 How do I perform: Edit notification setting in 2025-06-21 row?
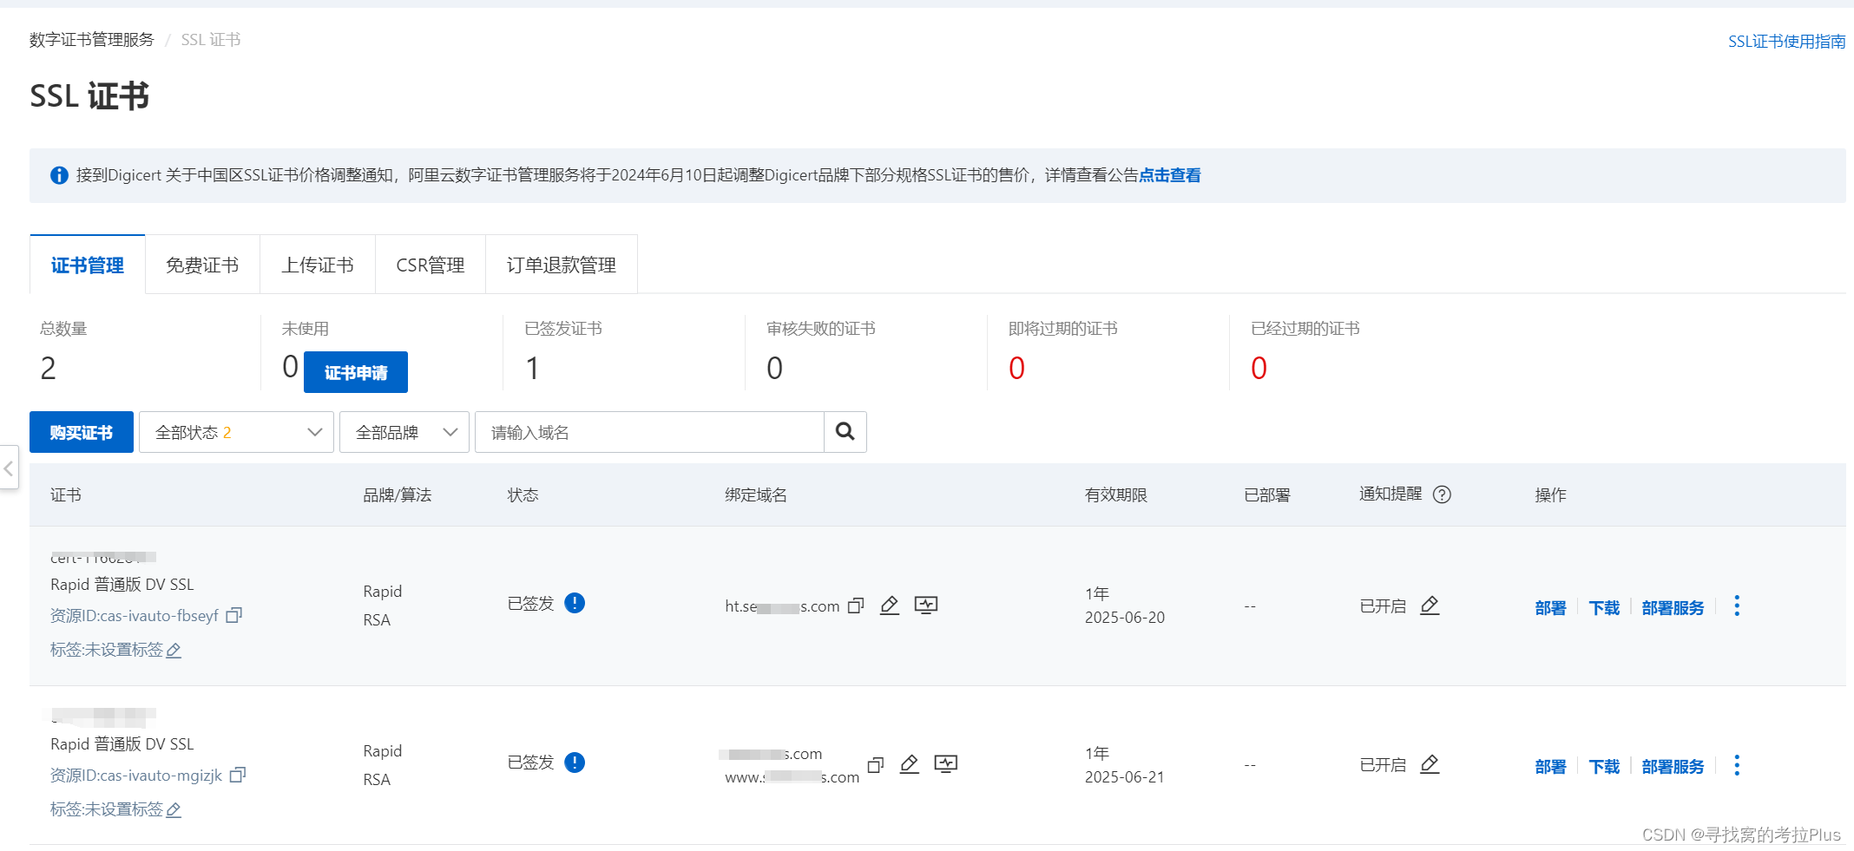[x=1430, y=764]
